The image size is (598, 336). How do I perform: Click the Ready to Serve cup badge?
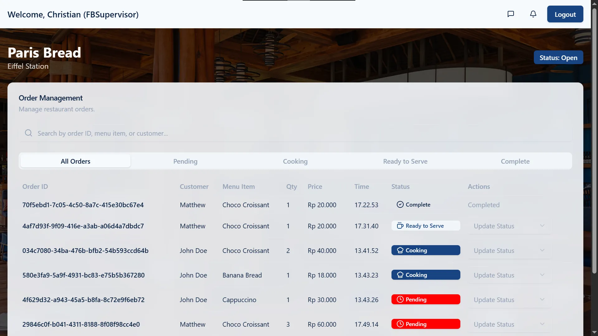(425, 226)
